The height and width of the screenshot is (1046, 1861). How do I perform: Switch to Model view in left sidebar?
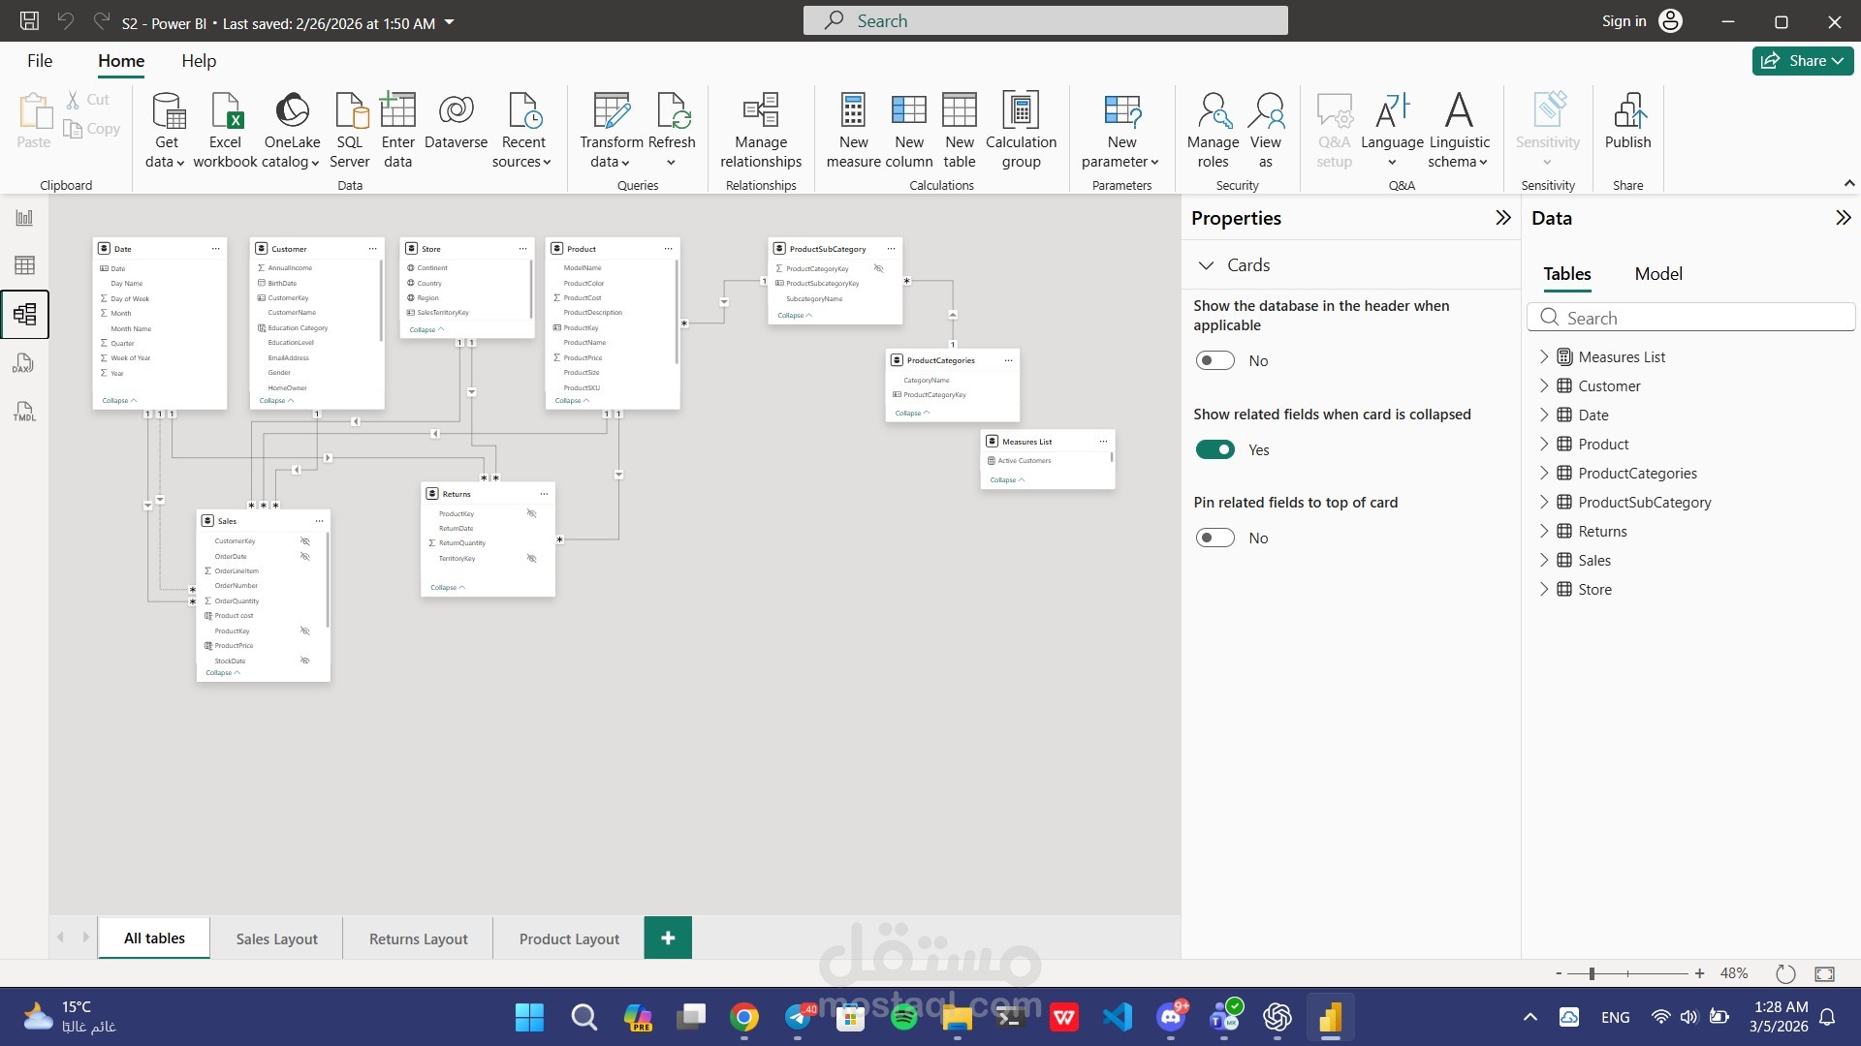click(x=24, y=314)
